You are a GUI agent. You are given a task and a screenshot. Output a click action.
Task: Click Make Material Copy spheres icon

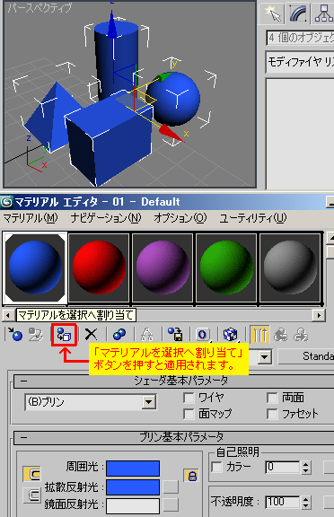(x=119, y=335)
